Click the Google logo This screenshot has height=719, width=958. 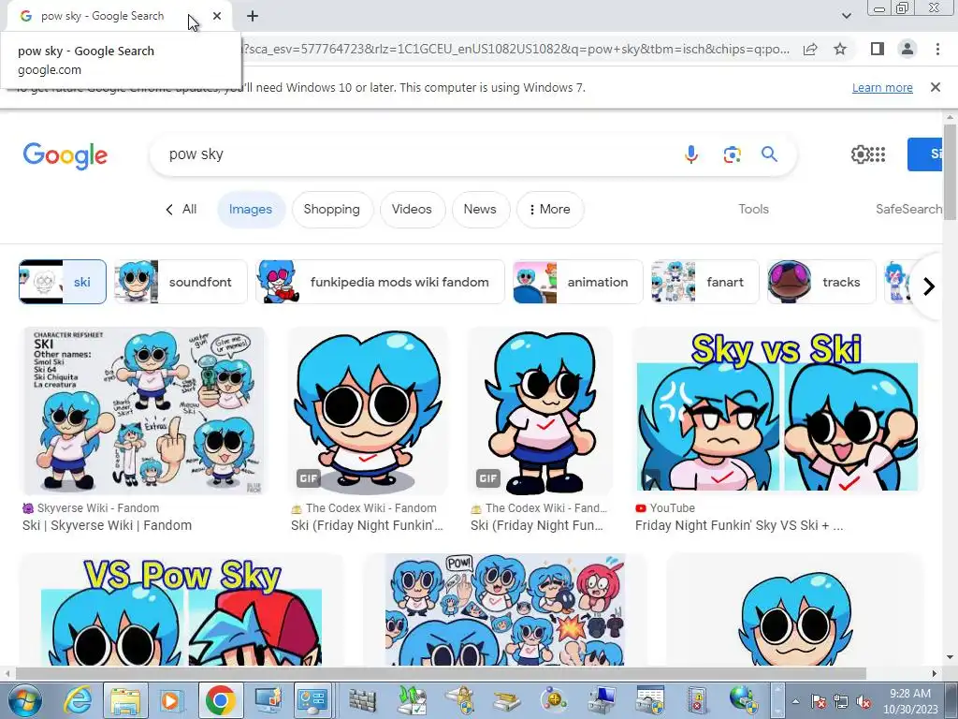pyautogui.click(x=65, y=155)
